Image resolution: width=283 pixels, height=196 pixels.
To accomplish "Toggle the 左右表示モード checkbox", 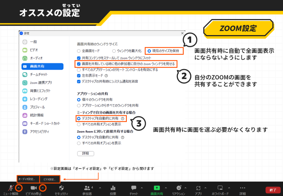I will pyautogui.click(x=79, y=75).
